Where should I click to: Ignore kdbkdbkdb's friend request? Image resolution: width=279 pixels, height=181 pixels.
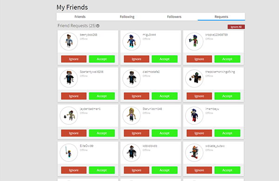click(x=136, y=170)
